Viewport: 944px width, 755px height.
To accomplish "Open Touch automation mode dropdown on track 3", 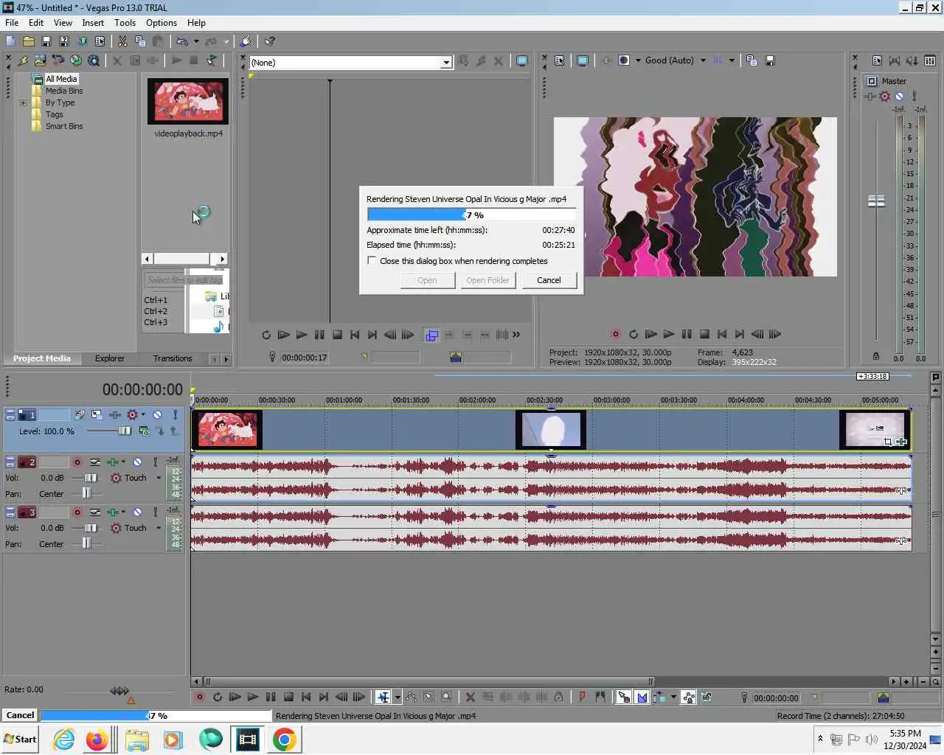I will click(x=159, y=528).
